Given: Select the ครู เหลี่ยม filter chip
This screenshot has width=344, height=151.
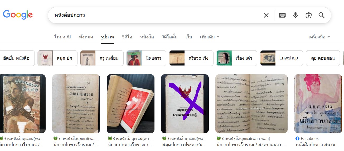Looking at the screenshot, I should 102,58.
